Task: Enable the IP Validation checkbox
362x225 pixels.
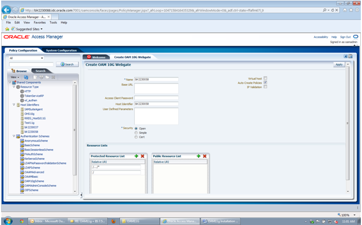Action: [265, 86]
